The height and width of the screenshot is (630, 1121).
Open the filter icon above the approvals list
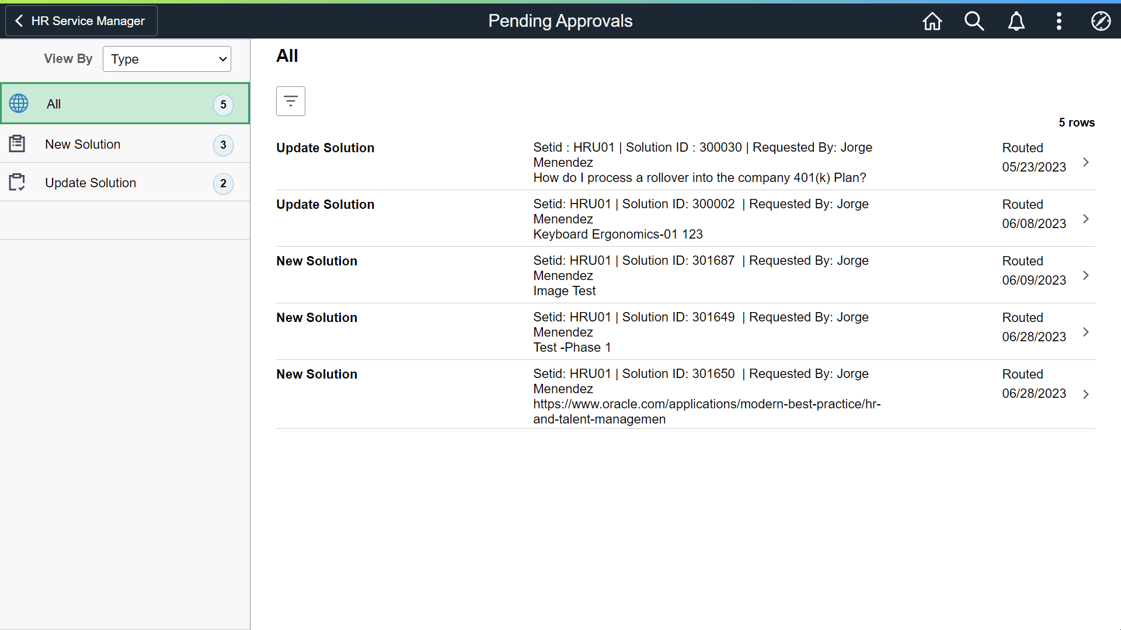[x=290, y=100]
